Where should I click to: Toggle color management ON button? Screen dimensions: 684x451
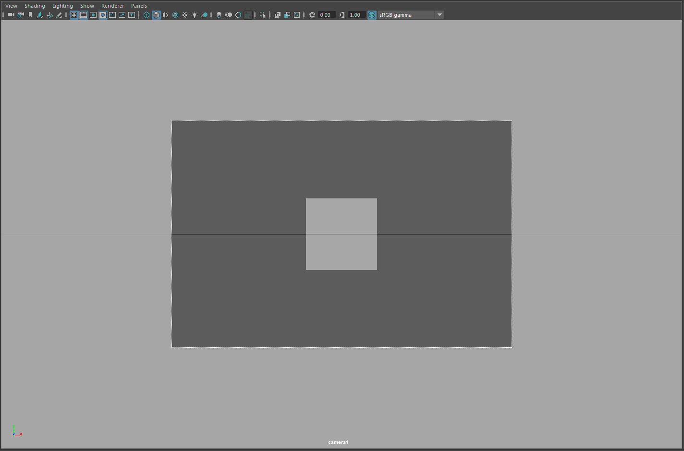[x=372, y=15]
